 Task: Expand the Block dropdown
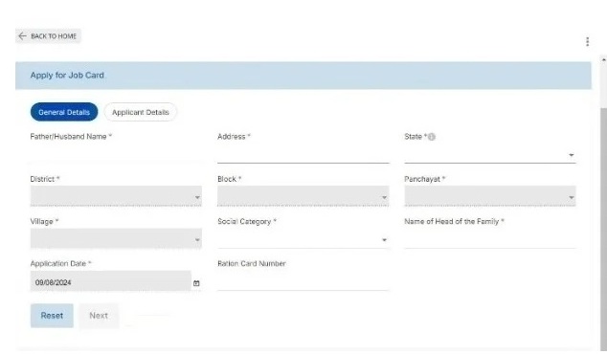(303, 196)
